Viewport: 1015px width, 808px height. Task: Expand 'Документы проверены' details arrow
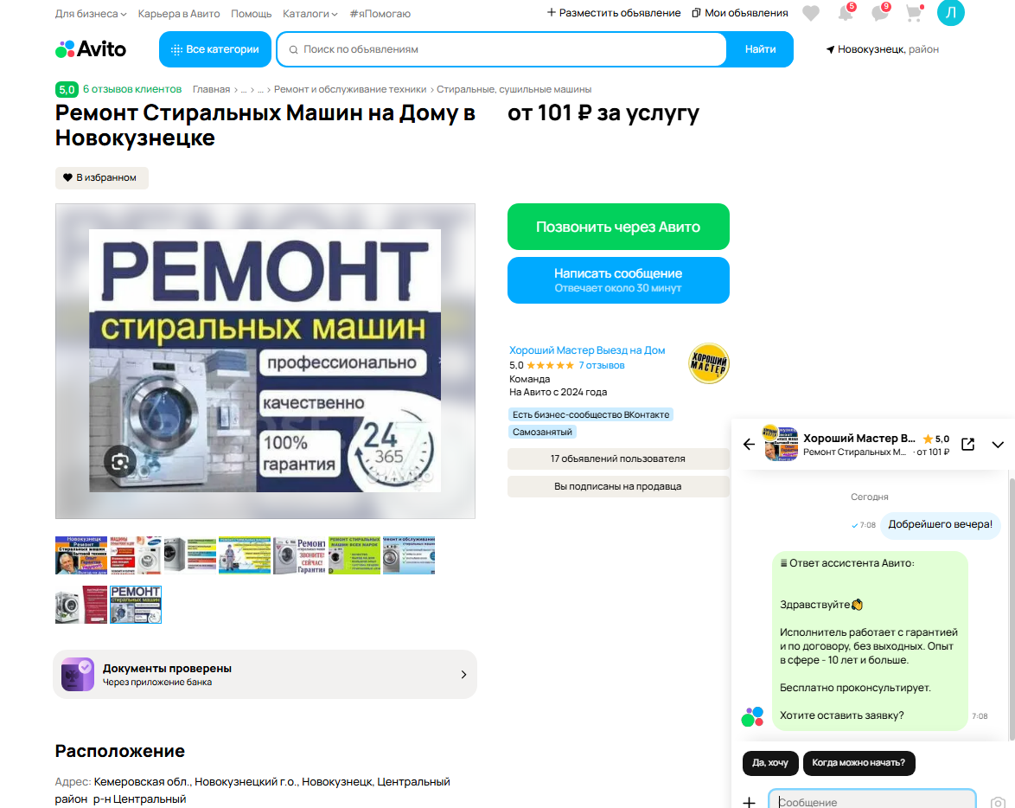(x=463, y=675)
